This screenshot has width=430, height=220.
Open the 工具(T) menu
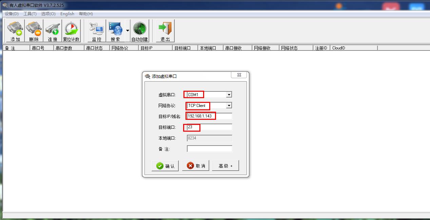pyautogui.click(x=30, y=14)
